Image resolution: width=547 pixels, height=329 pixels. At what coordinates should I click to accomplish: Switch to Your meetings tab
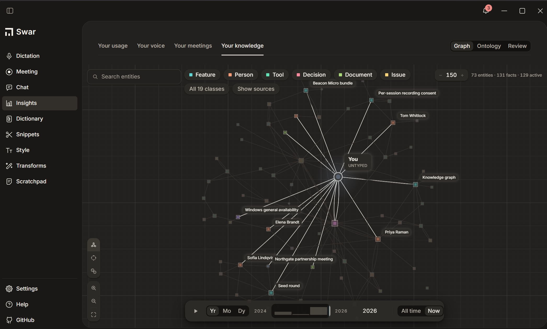[193, 46]
